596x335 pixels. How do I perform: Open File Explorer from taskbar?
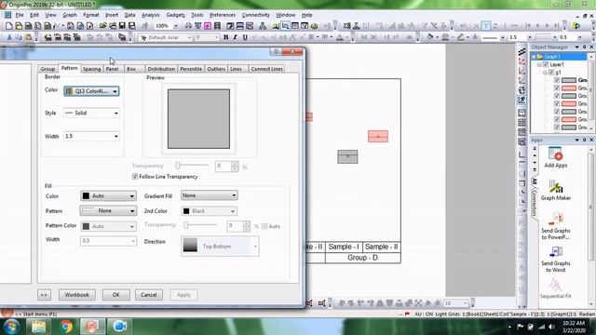click(39, 327)
